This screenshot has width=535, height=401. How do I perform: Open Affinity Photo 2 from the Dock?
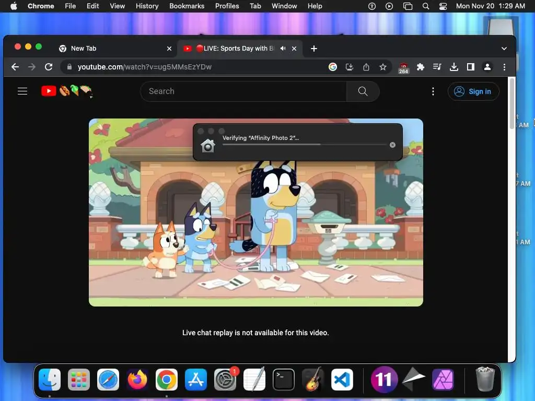(x=443, y=380)
